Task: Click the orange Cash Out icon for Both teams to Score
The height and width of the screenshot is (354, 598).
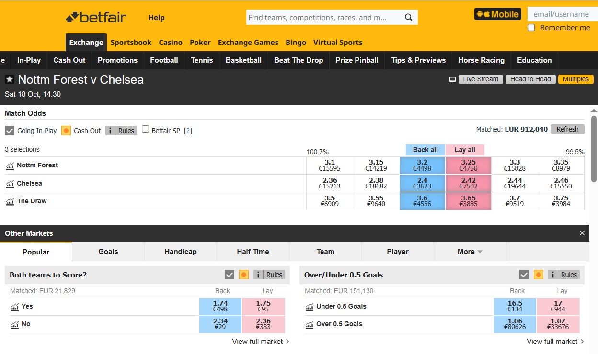Action: pos(243,274)
